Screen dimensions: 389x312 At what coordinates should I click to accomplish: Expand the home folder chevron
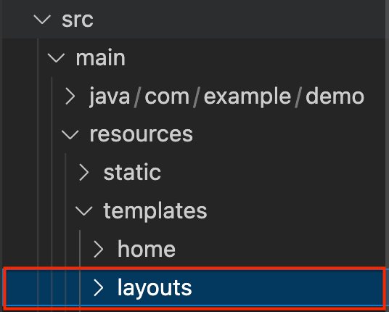click(x=98, y=250)
